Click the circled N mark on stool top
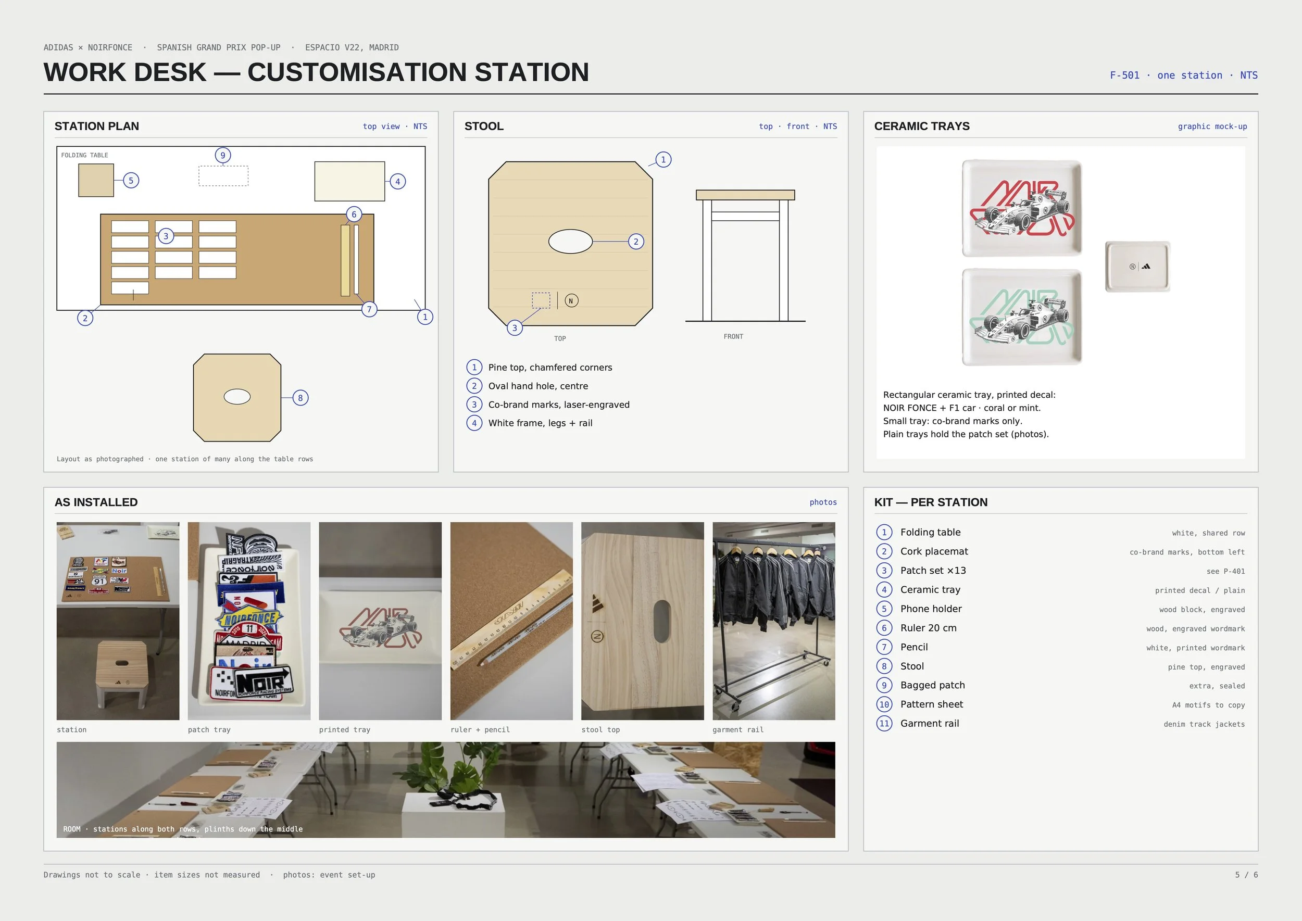The image size is (1302, 921). click(x=571, y=300)
